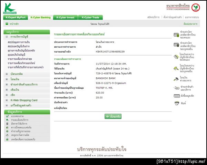Click reference number KBKR140711964689239

[x=110, y=52]
